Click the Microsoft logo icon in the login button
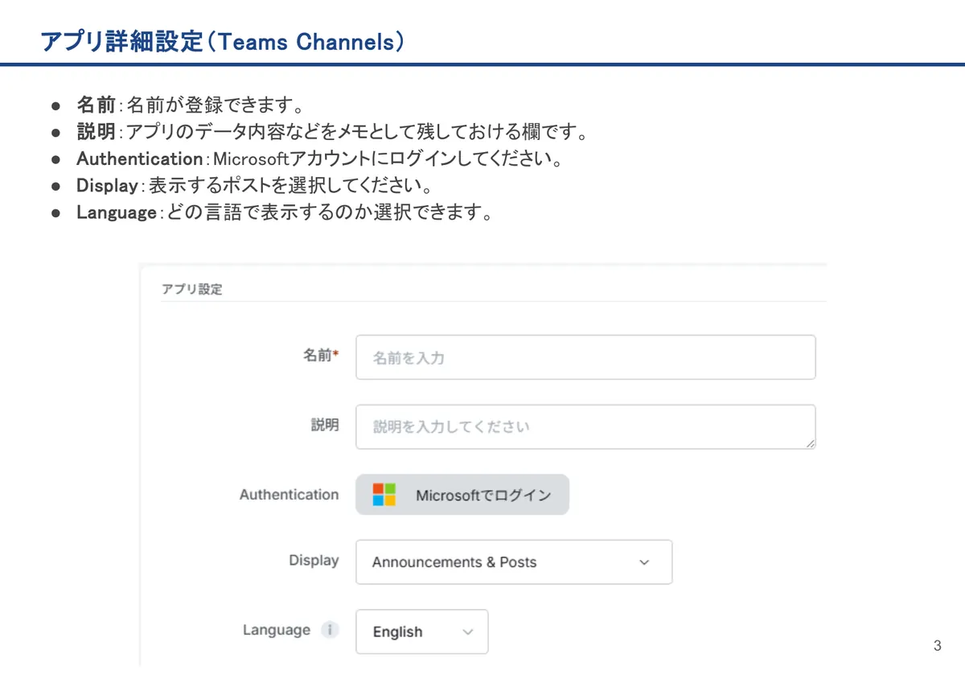Screen dimensions: 965x683 (x=384, y=495)
